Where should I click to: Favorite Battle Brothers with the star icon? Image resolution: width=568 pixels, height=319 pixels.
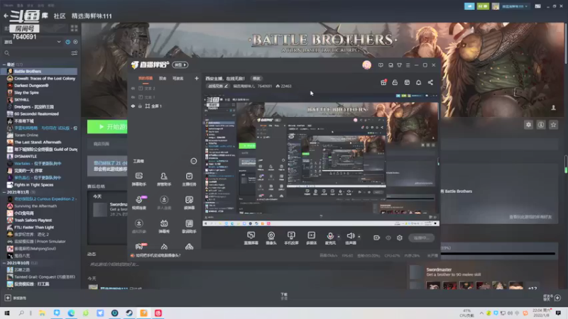[553, 125]
